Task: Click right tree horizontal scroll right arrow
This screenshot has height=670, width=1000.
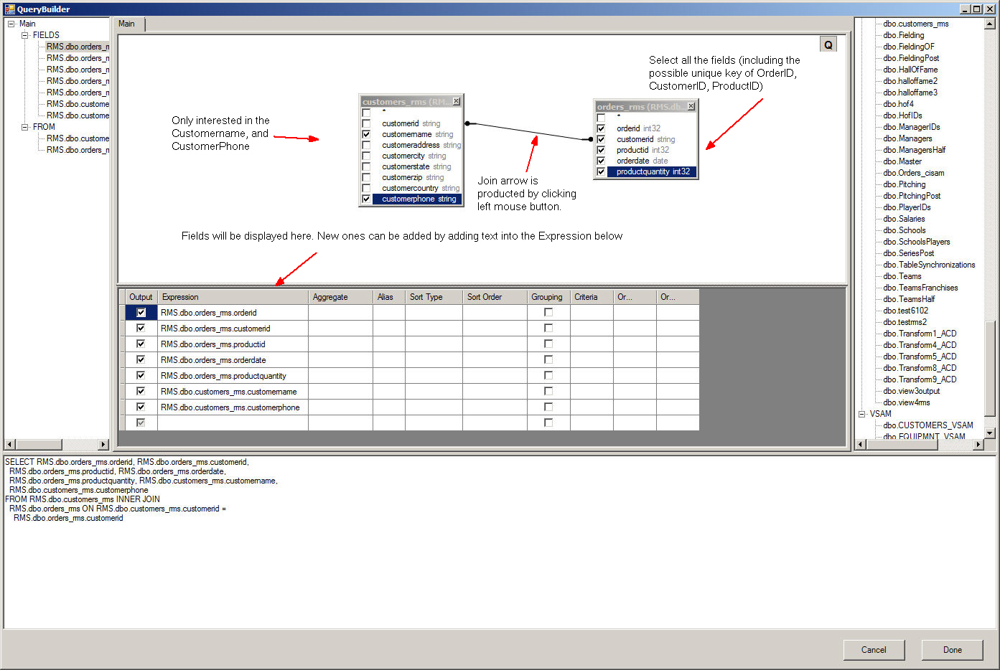Action: click(x=978, y=445)
